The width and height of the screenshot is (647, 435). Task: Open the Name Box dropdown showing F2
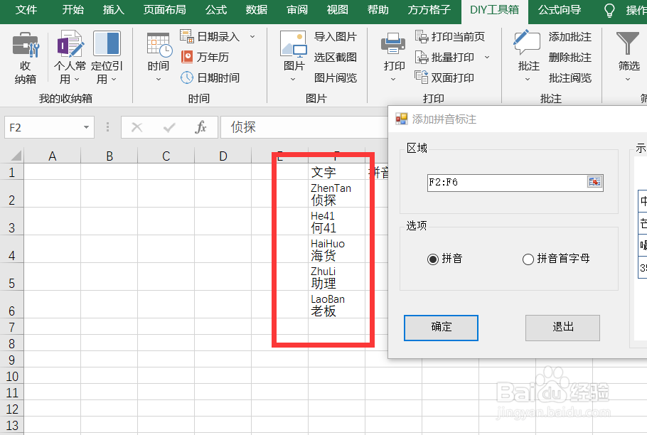85,127
